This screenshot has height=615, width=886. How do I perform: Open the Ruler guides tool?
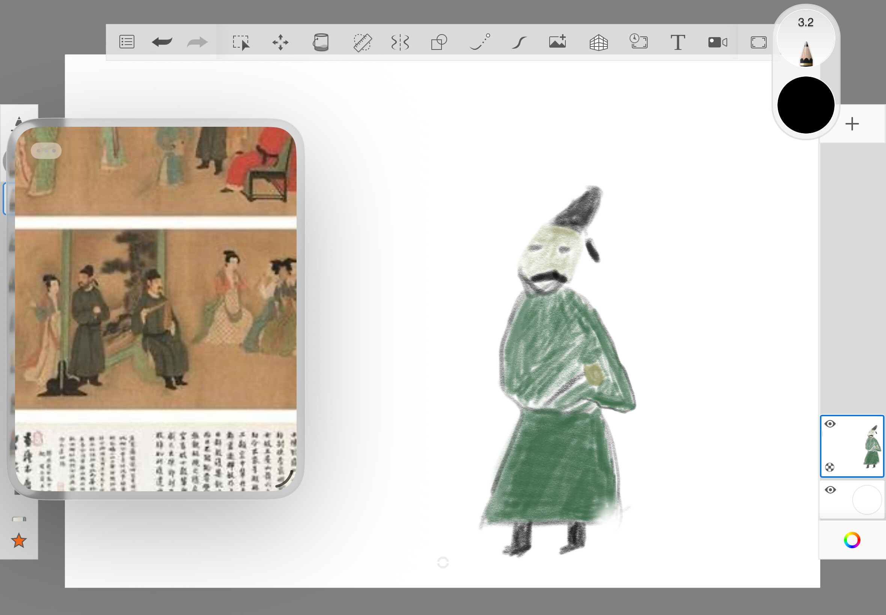[362, 42]
